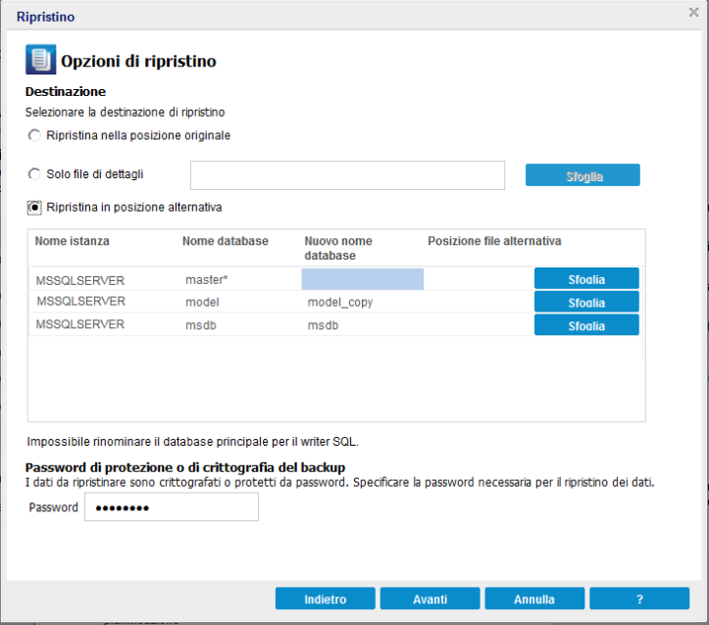Viewport: 709px width, 625px height.
Task: Click Sfoglia button for msdb database row
Action: click(x=586, y=325)
